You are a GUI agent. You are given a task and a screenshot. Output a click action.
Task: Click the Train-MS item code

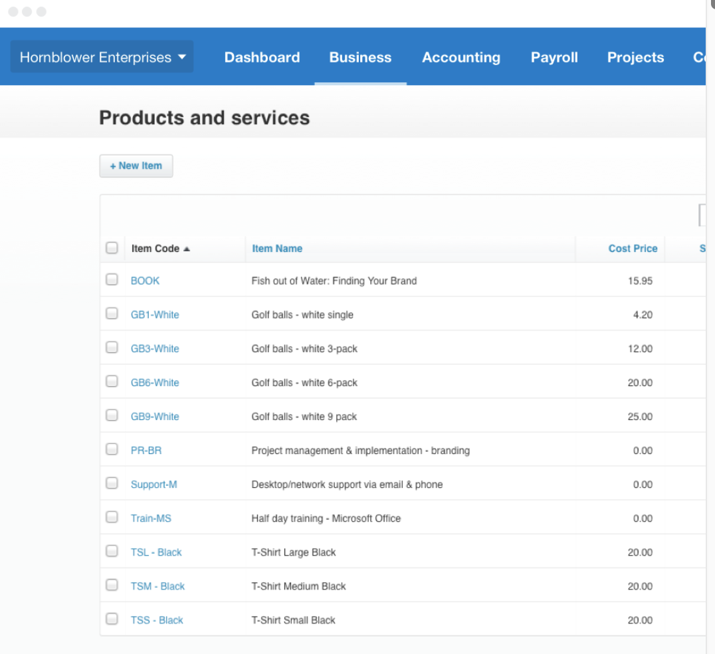[151, 518]
